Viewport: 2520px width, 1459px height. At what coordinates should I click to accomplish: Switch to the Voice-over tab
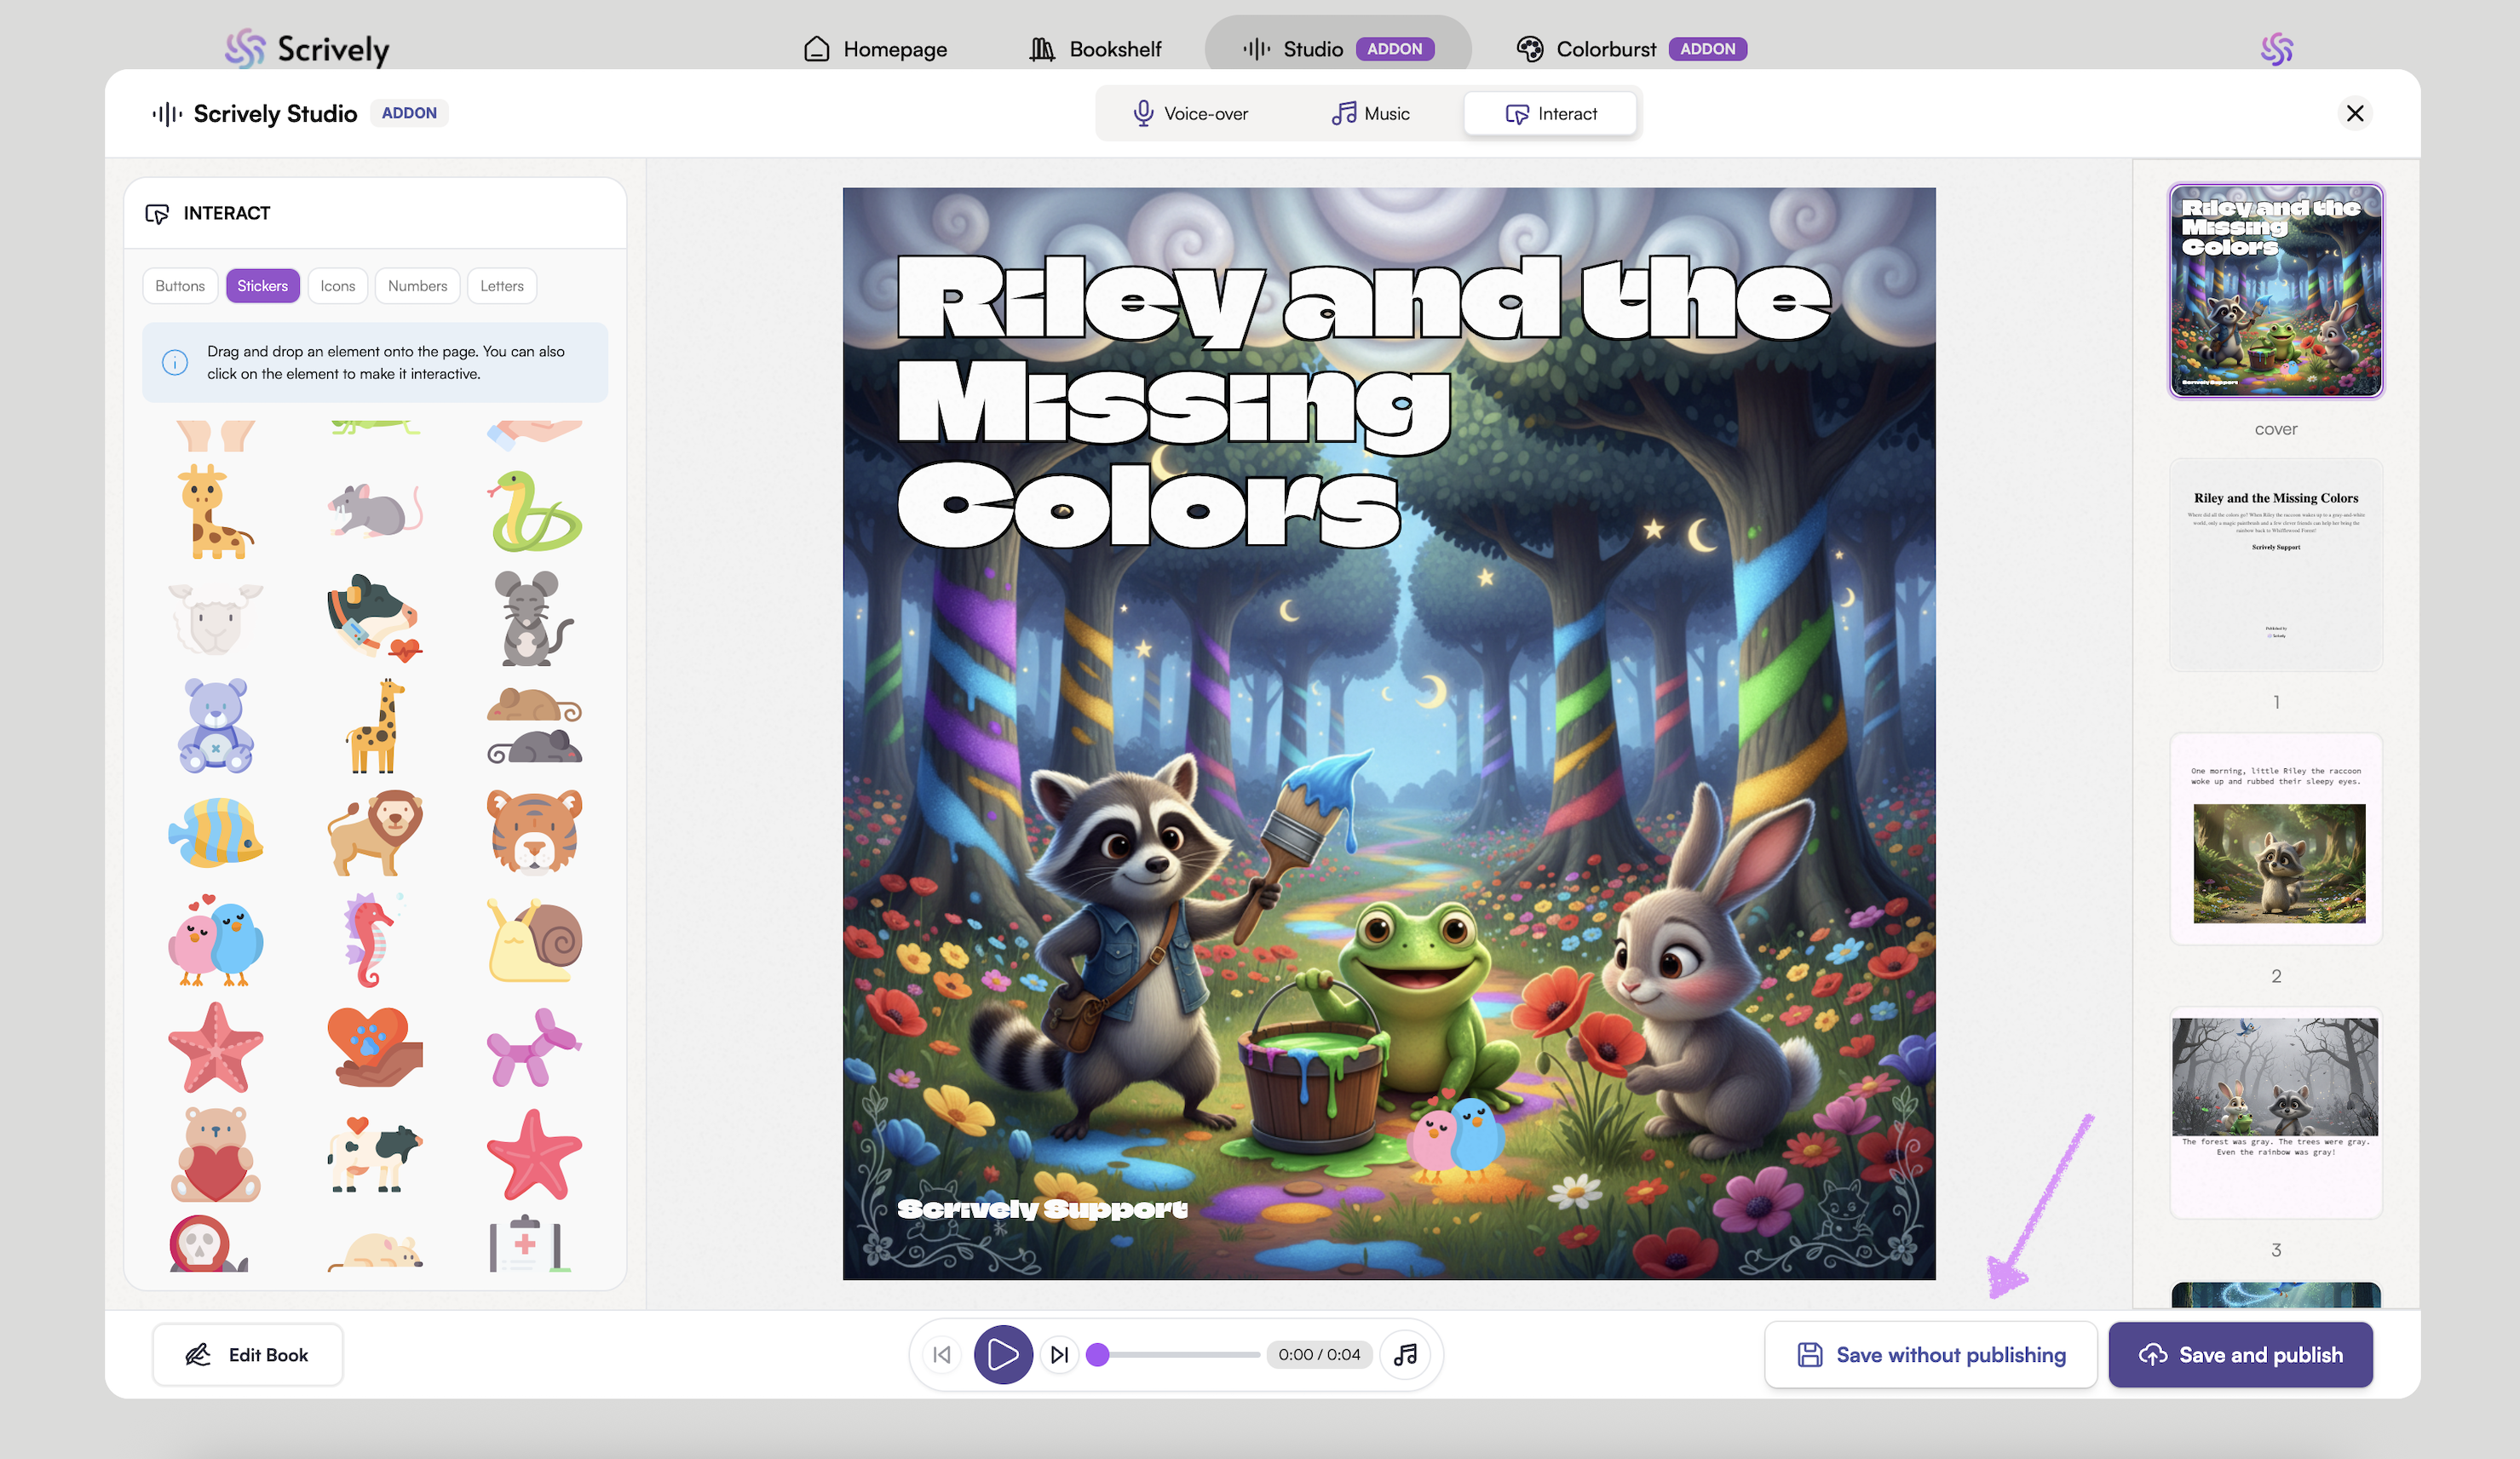click(x=1190, y=114)
